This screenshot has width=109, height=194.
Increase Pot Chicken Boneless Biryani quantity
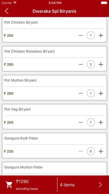[101, 64]
